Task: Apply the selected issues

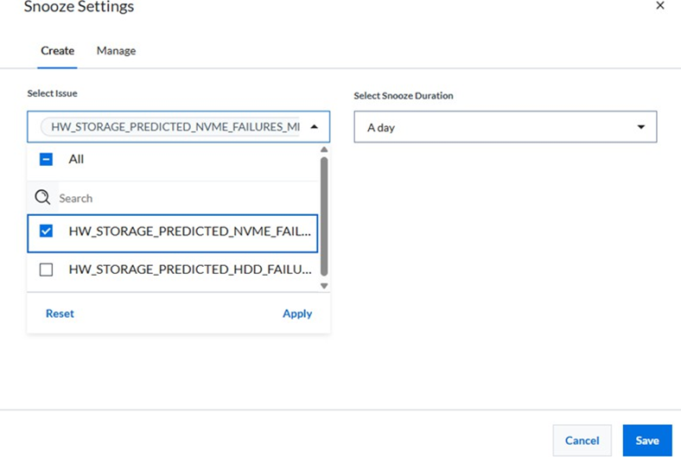Action: 297,314
